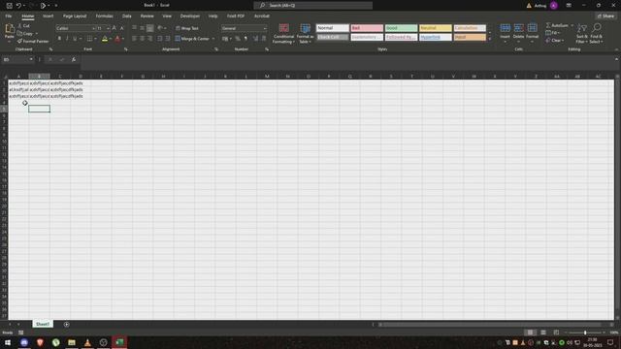Toggle Center alignment

(x=142, y=39)
